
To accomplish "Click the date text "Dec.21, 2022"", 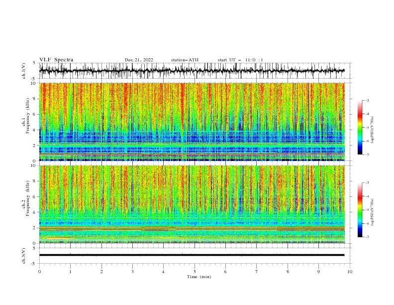I will [139, 60].
